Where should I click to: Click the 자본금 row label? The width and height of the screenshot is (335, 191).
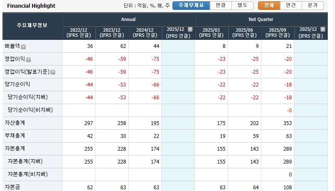tap(12, 187)
